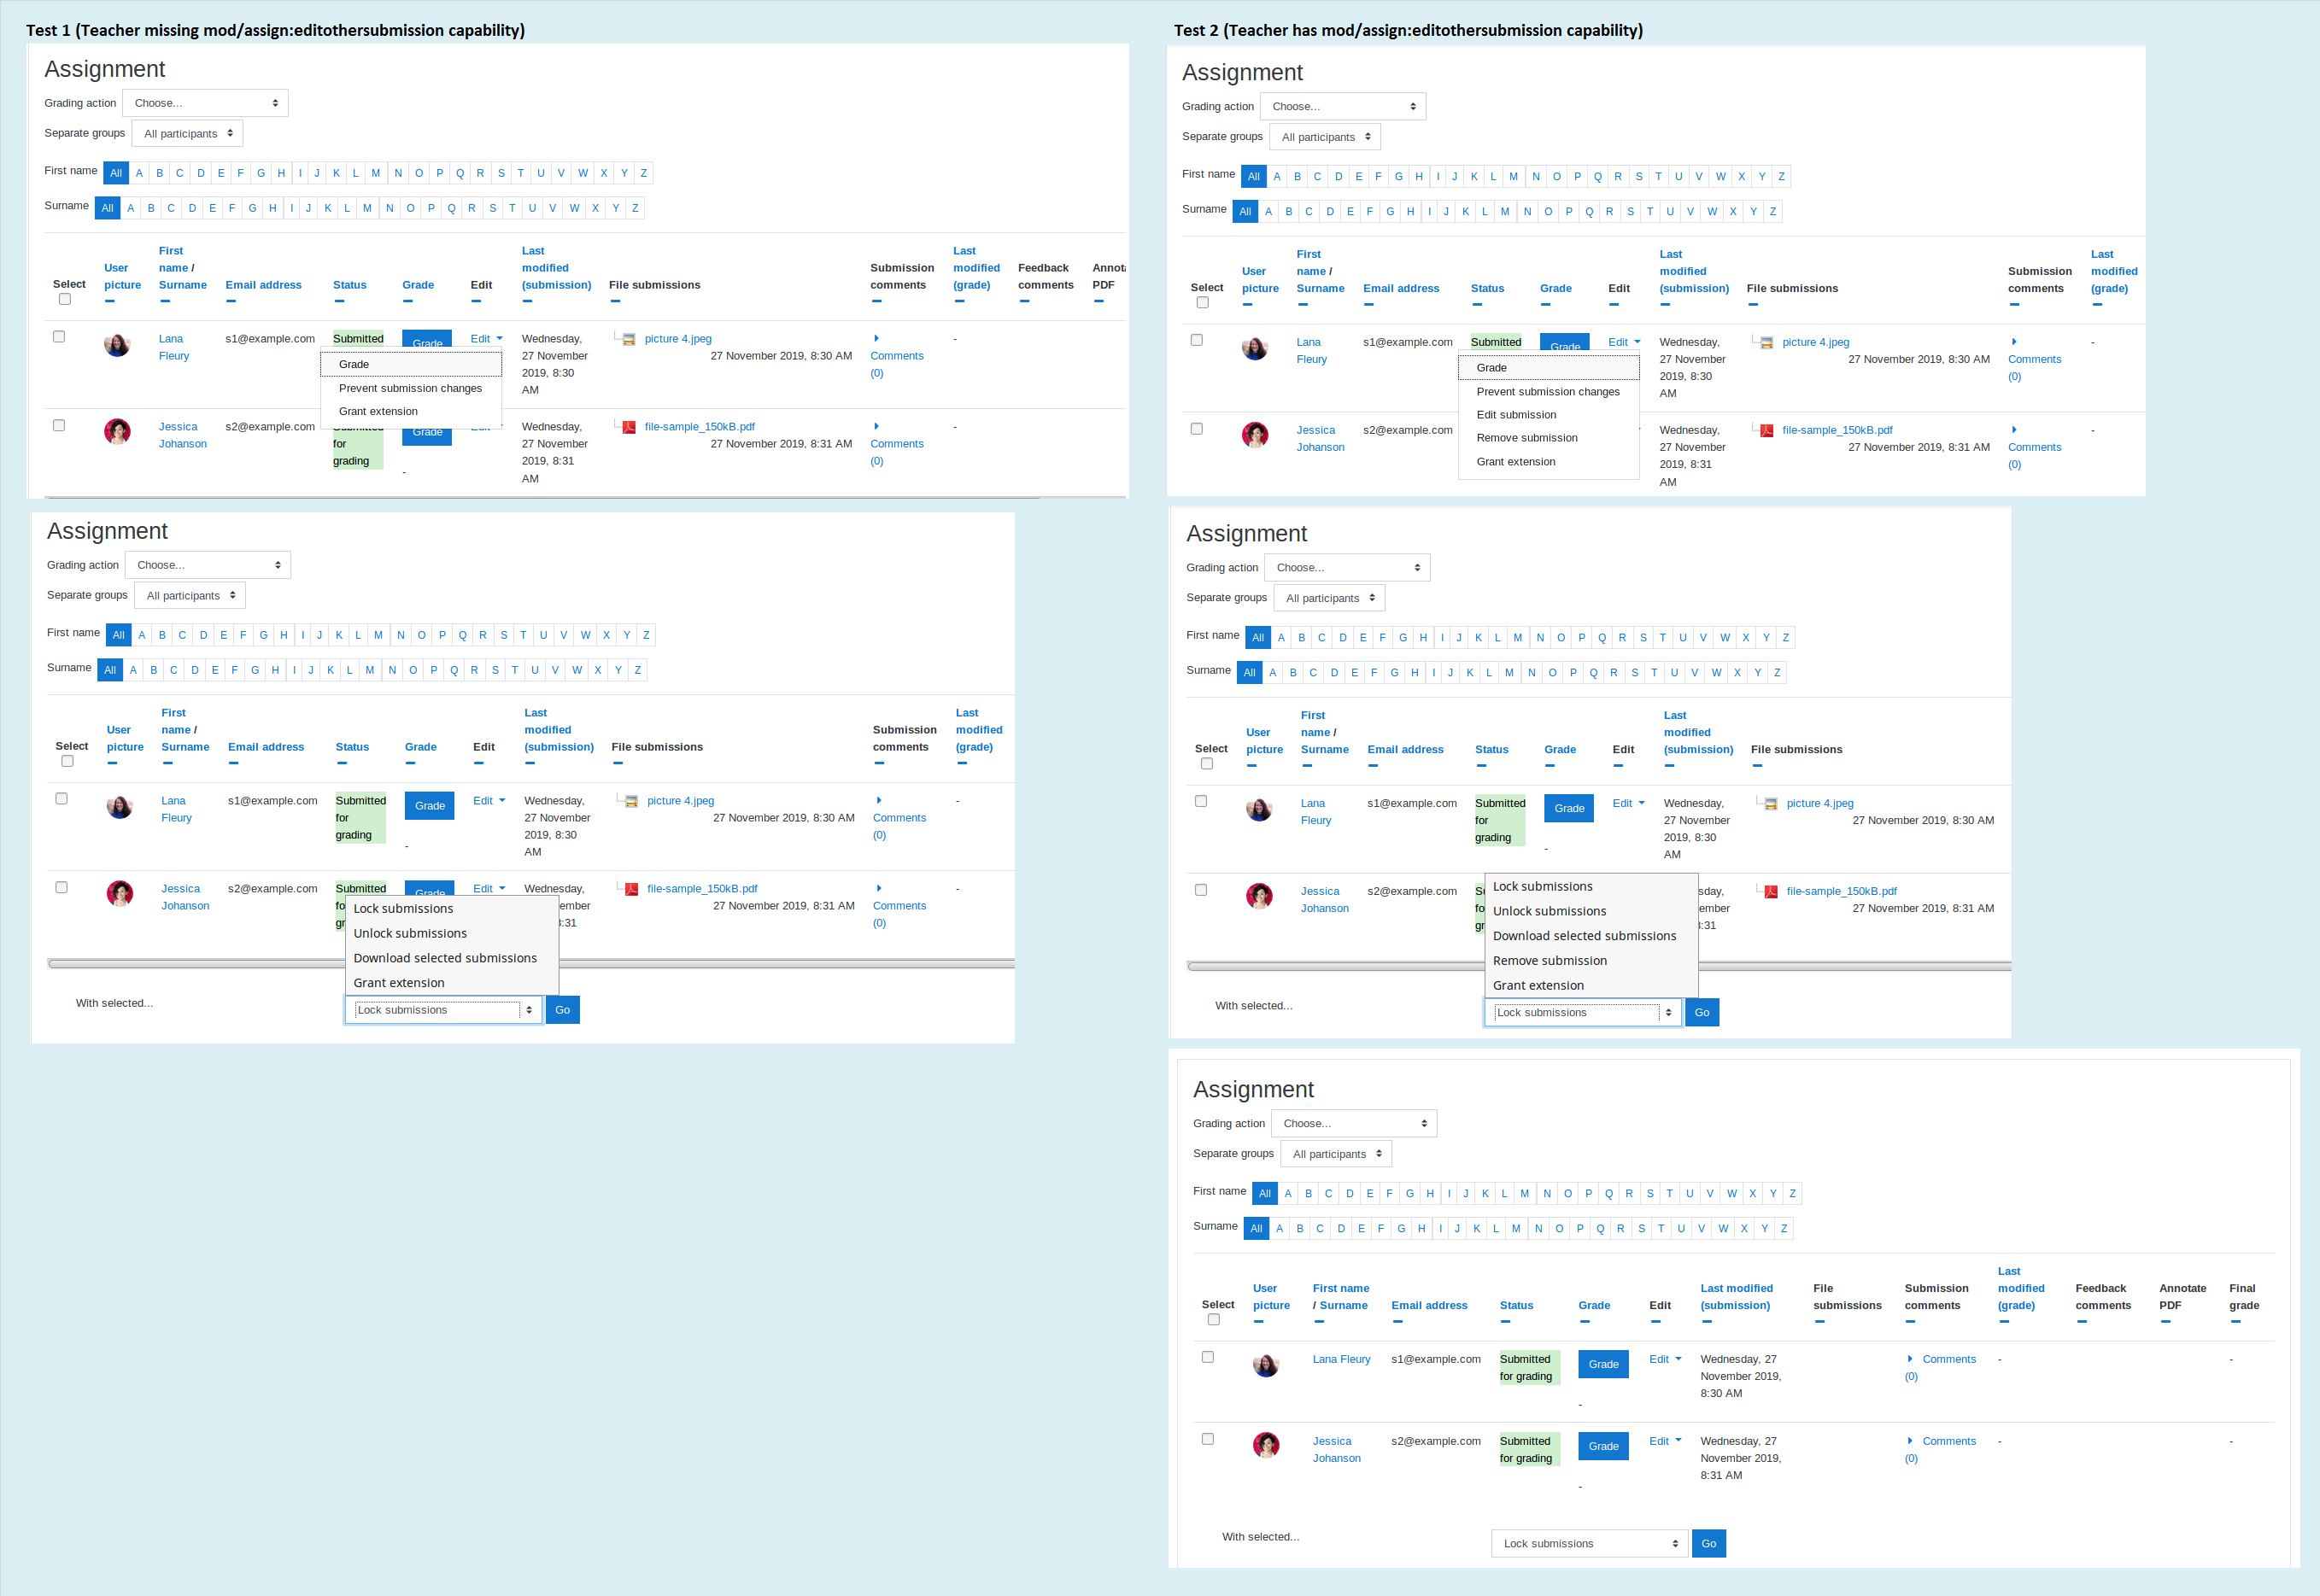The width and height of the screenshot is (2320, 1596).
Task: Choose Prevent submission changes in Test 1 top menu
Action: [x=410, y=388]
